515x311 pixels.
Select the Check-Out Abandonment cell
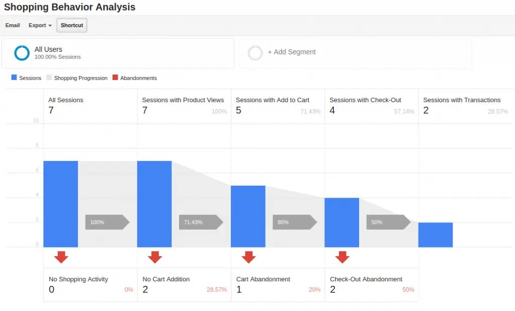[x=372, y=285]
